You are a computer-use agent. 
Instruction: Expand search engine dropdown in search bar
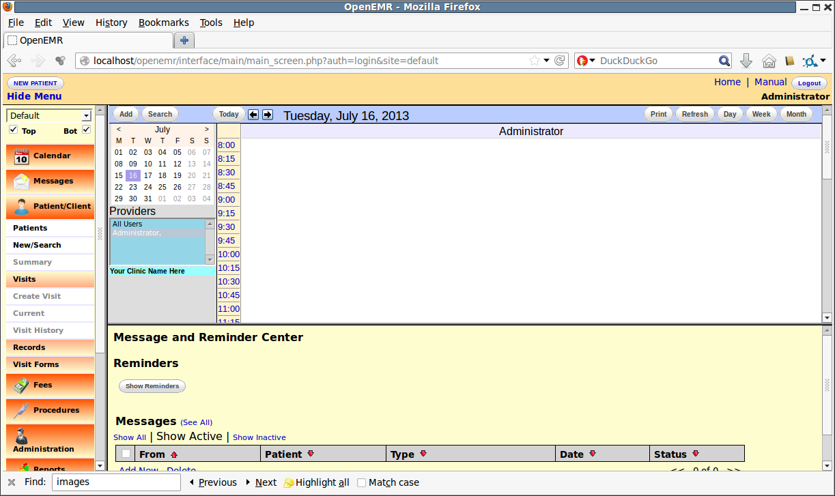tap(586, 61)
